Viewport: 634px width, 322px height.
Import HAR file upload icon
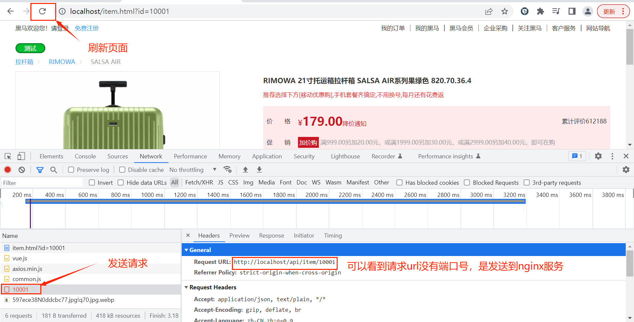(x=245, y=170)
